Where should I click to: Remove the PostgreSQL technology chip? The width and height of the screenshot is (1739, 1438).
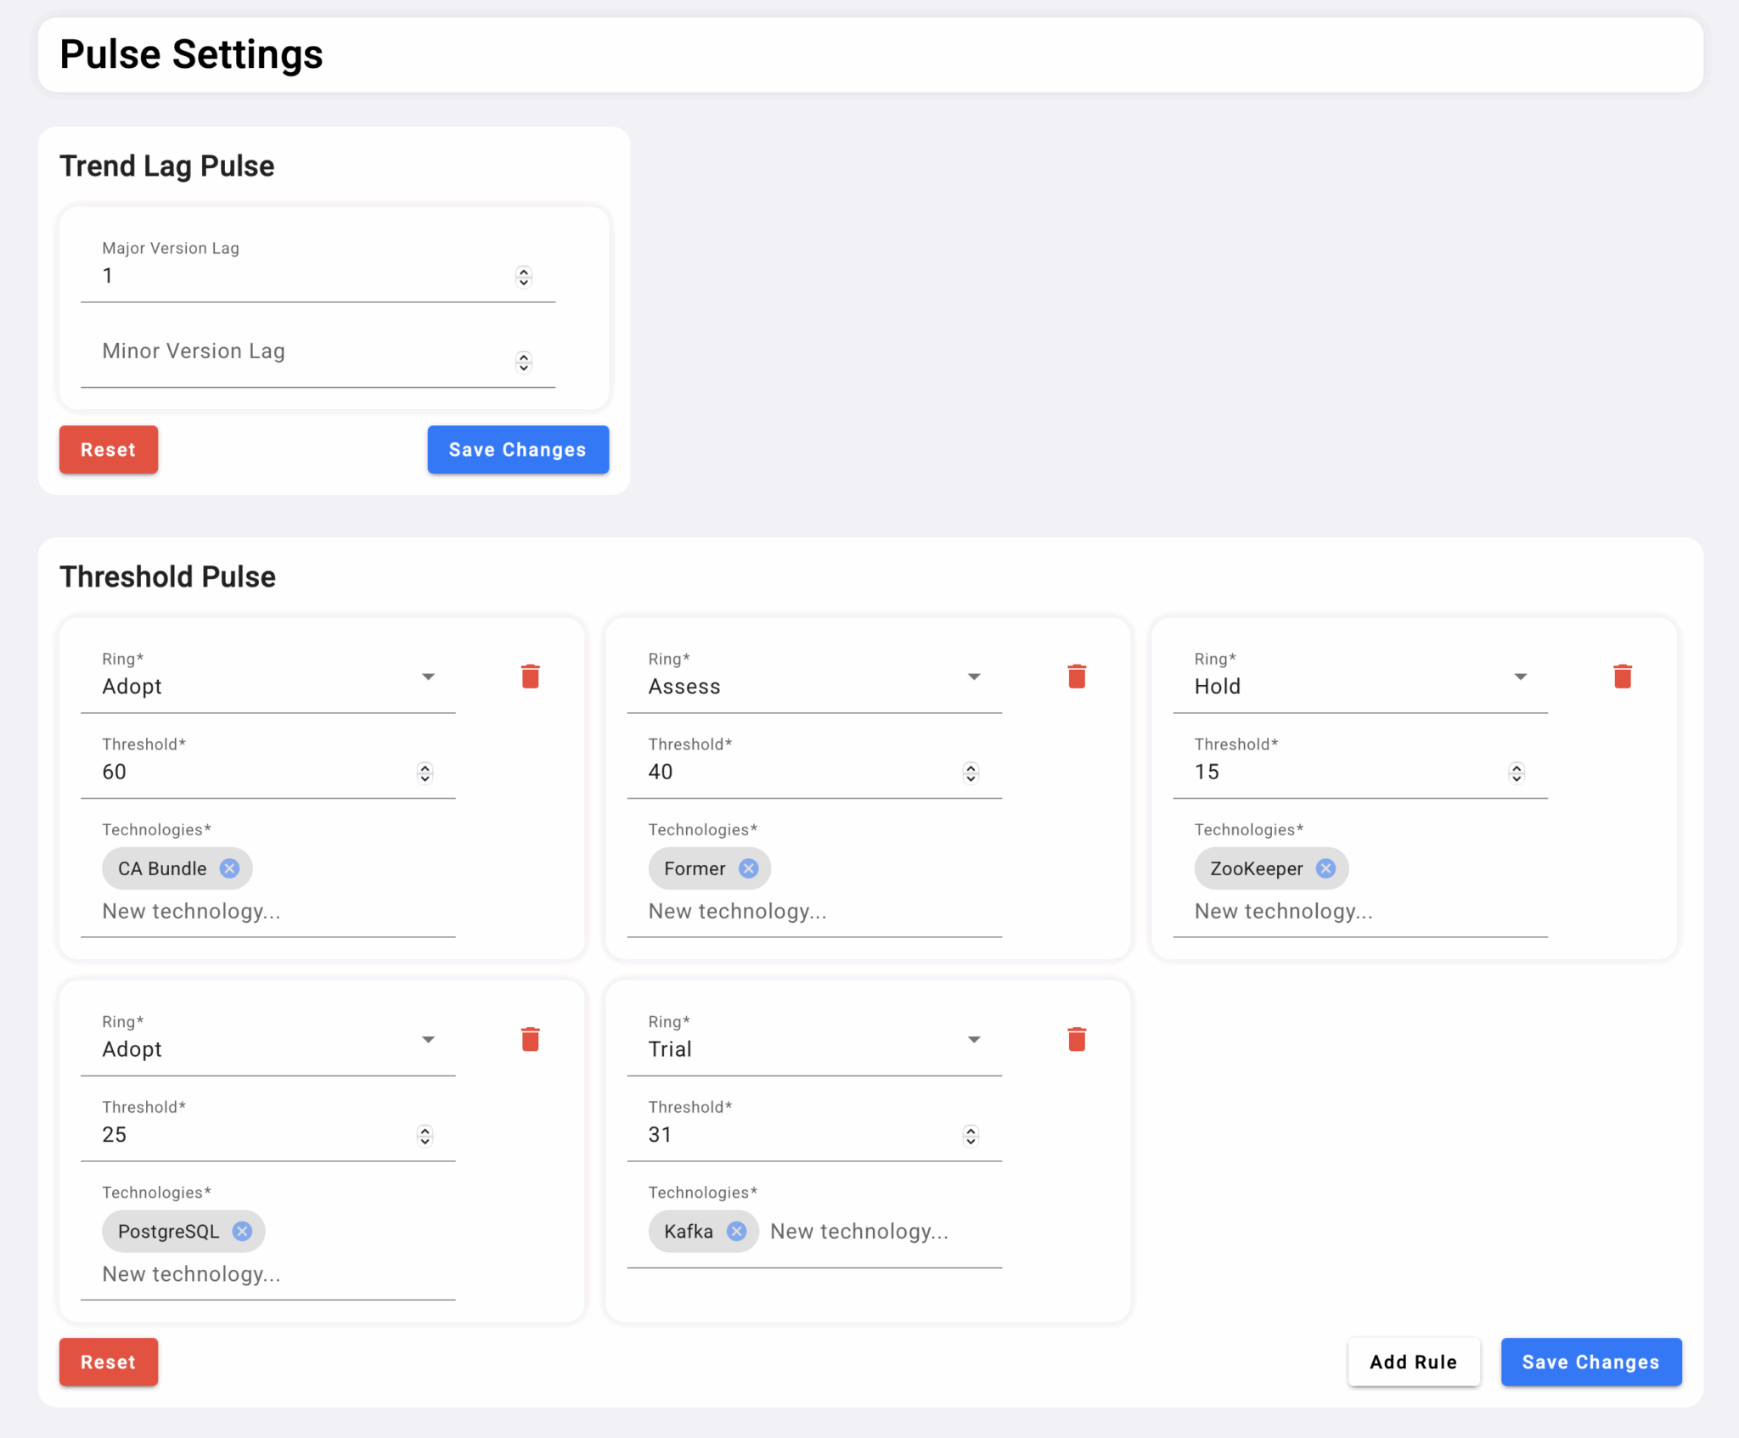coord(242,1231)
